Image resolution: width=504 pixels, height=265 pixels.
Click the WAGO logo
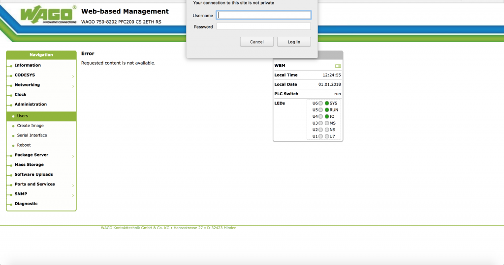click(x=48, y=15)
